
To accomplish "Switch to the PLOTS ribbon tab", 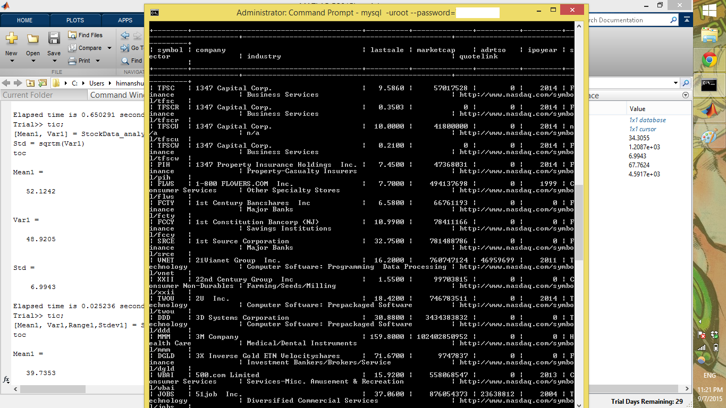I will pos(75,20).
